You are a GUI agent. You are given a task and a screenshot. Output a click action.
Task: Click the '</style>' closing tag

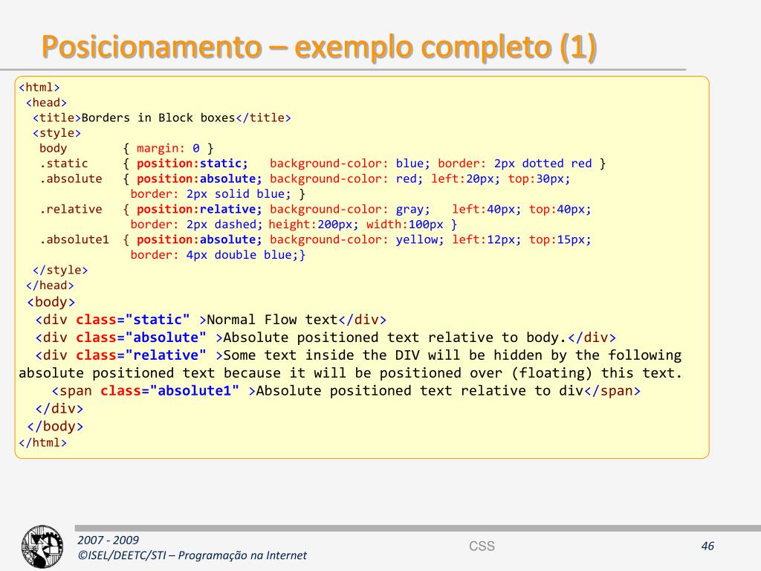pos(60,270)
